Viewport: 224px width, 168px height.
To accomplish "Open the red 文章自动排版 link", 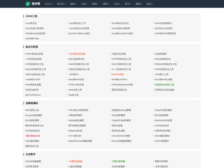I will tap(76, 161).
